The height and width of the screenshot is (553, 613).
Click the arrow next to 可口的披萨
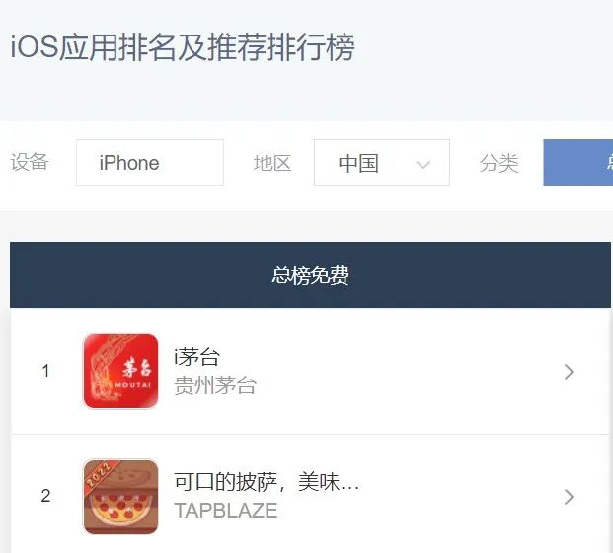(569, 497)
